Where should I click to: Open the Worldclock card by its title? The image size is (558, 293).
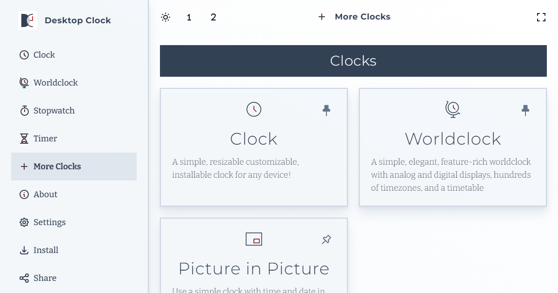pos(453,138)
